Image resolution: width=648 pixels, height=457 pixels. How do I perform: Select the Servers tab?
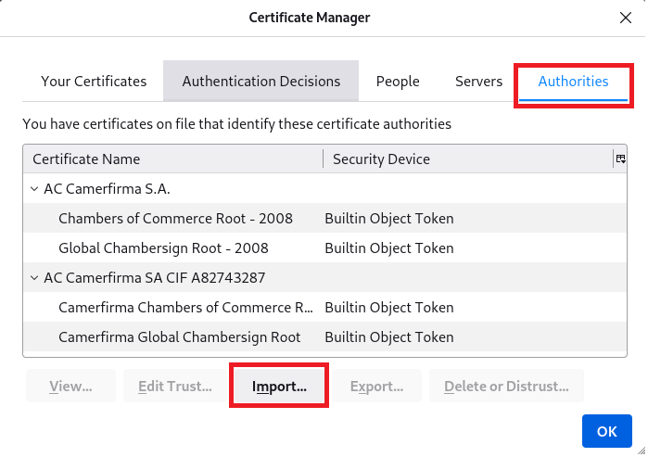[x=478, y=82]
